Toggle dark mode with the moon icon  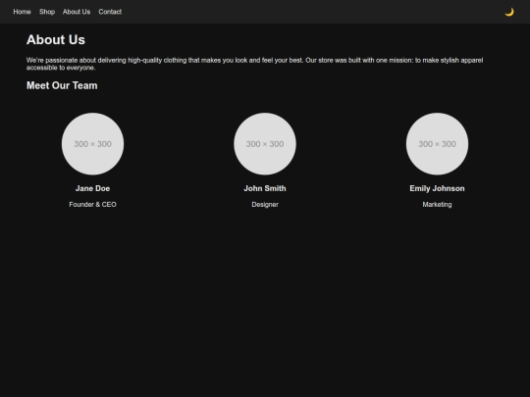coord(509,12)
